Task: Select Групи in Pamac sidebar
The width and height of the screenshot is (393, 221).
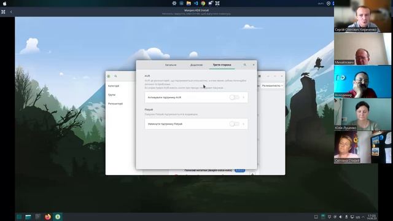Action: coord(112,95)
